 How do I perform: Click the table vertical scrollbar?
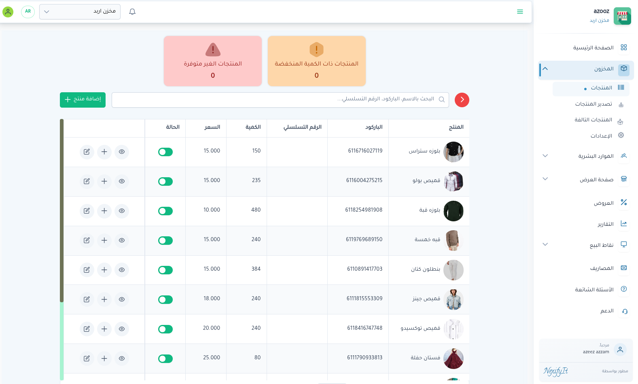62,210
